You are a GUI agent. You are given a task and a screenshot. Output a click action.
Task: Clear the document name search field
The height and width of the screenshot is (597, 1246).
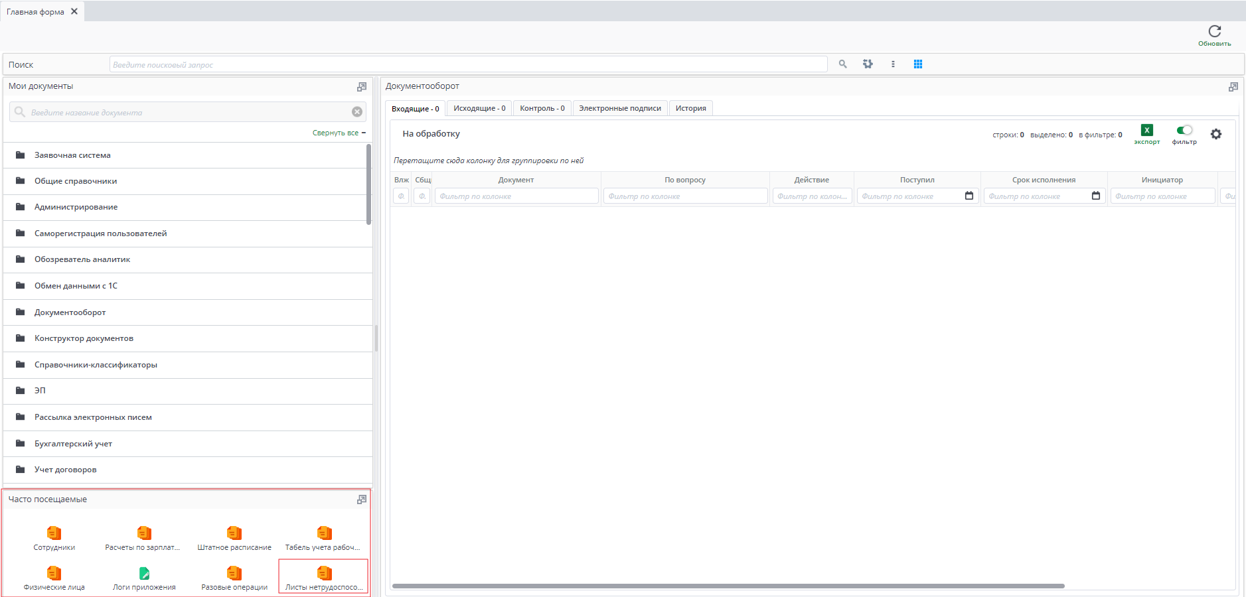pyautogui.click(x=357, y=112)
